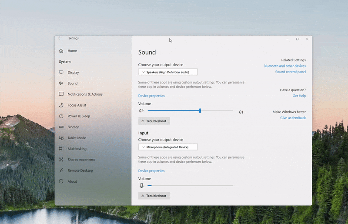Open the Sound control panel link
348x224 pixels.
(290, 72)
